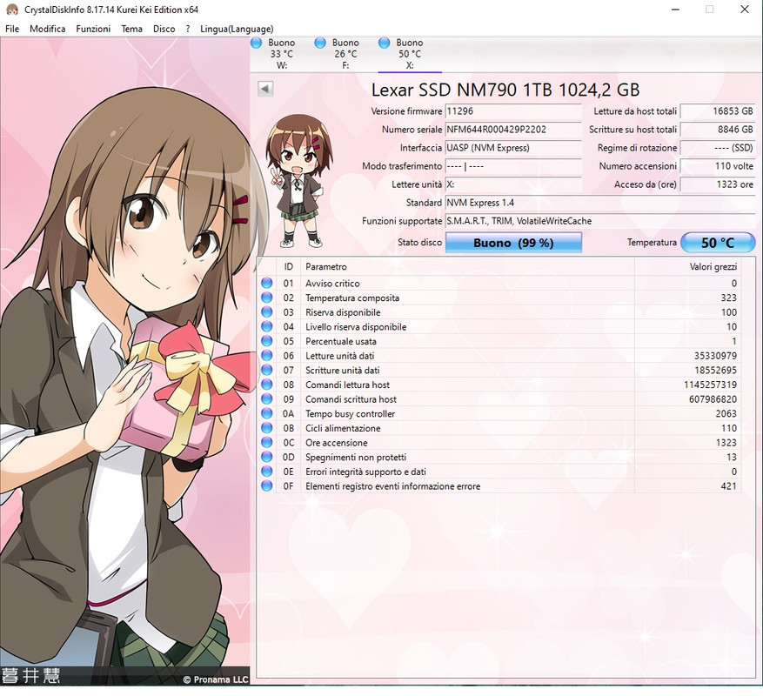The width and height of the screenshot is (763, 696).
Task: Click the previous disk arrow button
Action: pos(265,89)
